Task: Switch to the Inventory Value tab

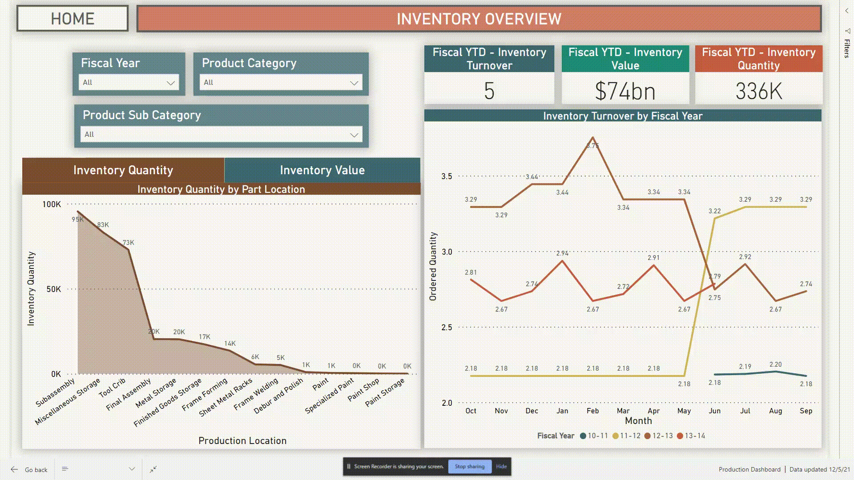Action: click(x=322, y=170)
